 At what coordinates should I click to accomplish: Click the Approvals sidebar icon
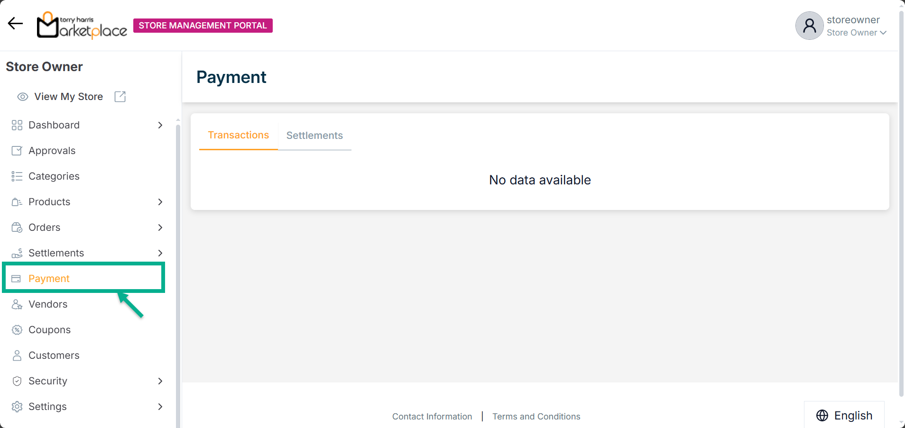[17, 151]
